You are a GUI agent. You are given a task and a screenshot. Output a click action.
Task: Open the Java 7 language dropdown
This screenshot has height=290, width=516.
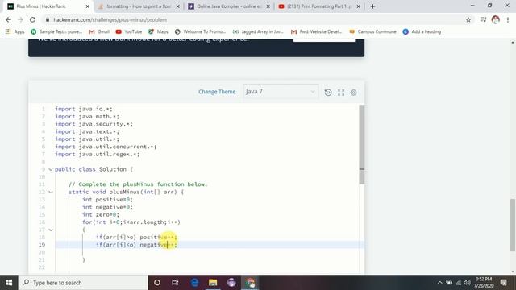pos(281,91)
